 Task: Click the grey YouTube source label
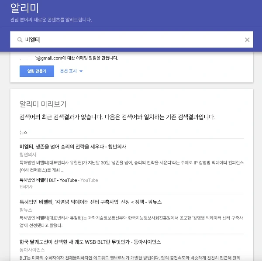[x=89, y=180]
